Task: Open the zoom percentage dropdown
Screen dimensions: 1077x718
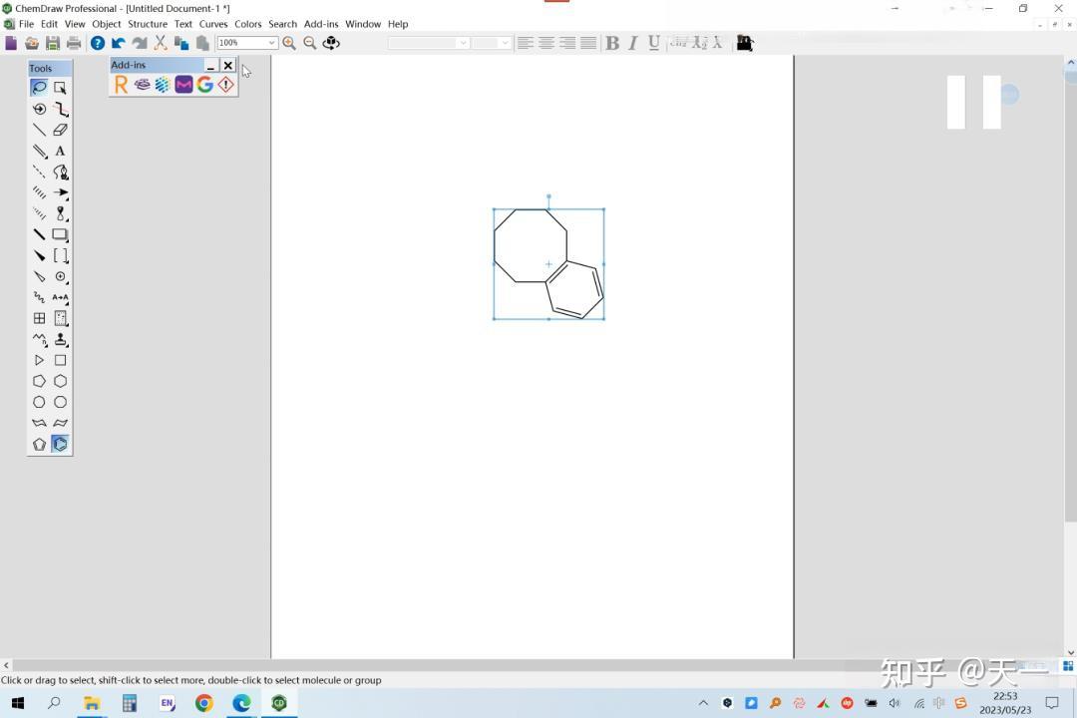Action: 270,43
